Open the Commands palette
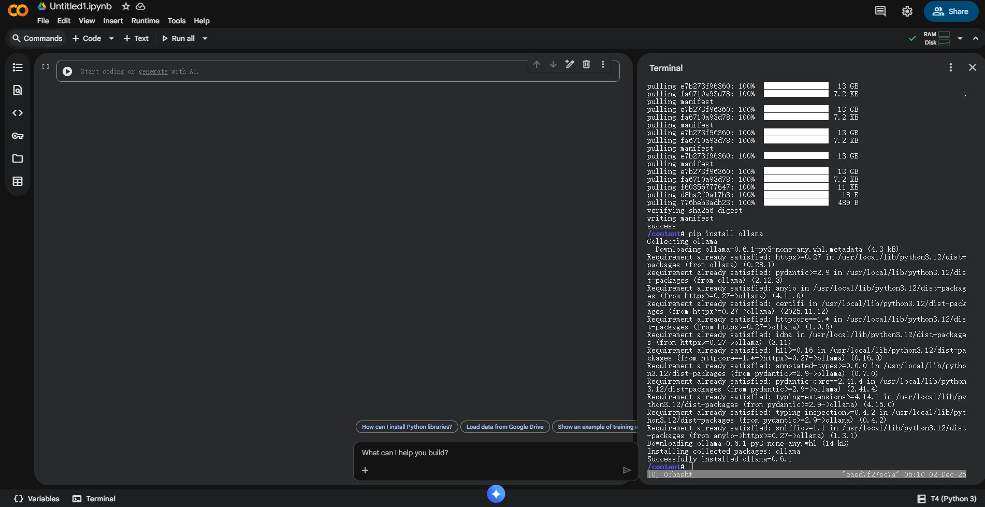The height and width of the screenshot is (507, 985). pyautogui.click(x=37, y=38)
